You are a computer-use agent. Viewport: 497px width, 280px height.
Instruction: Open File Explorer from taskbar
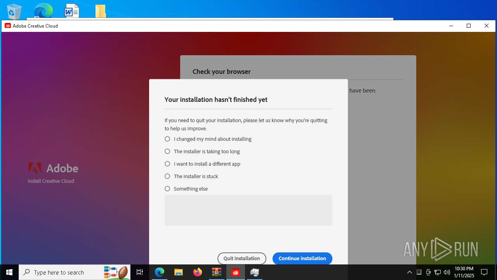178,272
